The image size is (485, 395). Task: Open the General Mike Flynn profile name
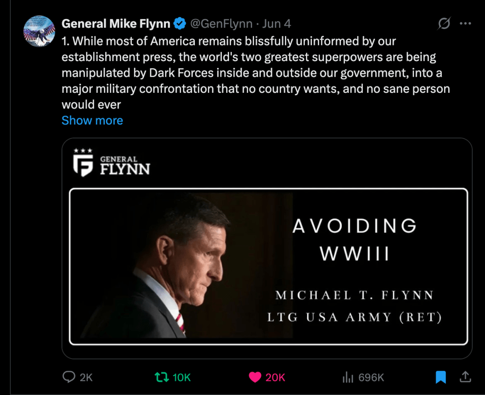(116, 23)
